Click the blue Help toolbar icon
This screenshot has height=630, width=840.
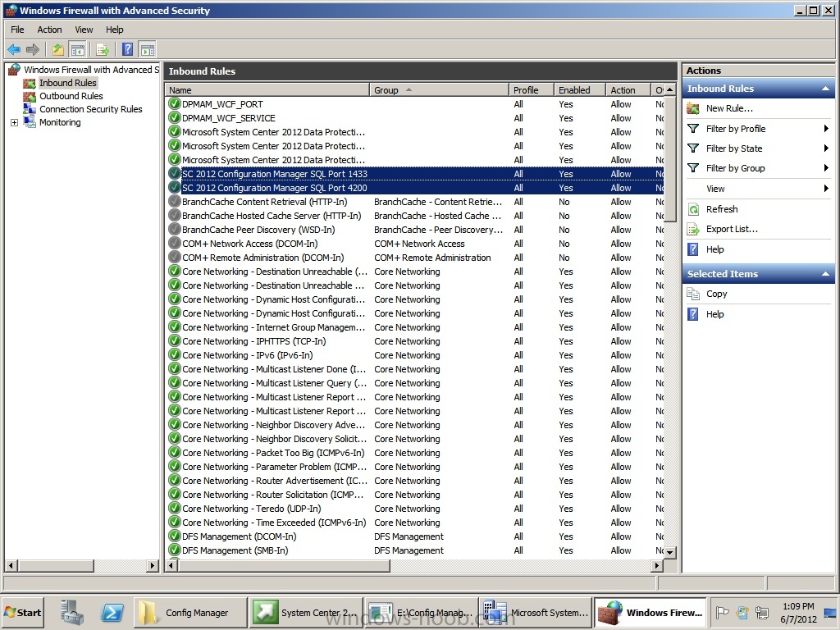[127, 50]
